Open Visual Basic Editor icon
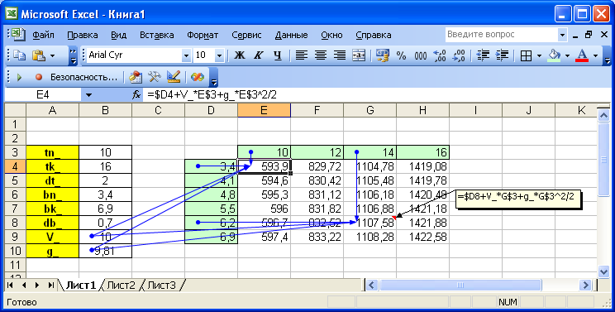 (x=136, y=77)
